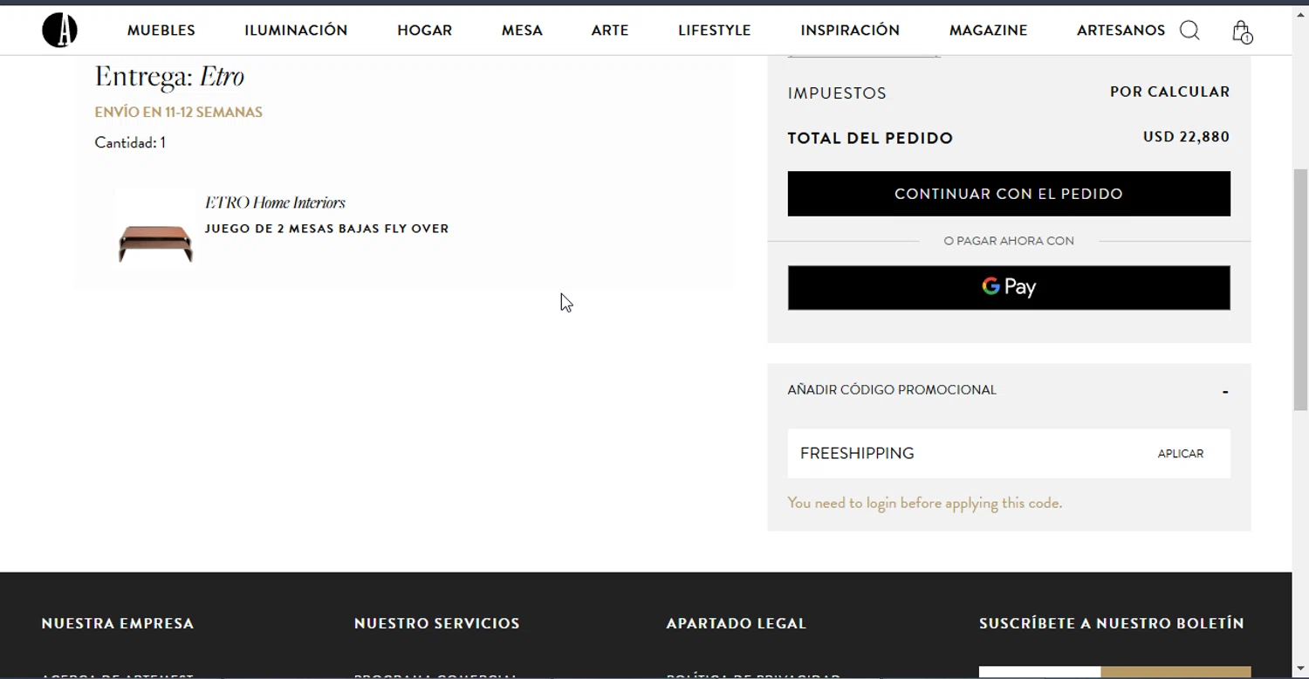Viewport: 1309px width, 679px height.
Task: Click Continuar con el pedido button
Action: 1009,194
